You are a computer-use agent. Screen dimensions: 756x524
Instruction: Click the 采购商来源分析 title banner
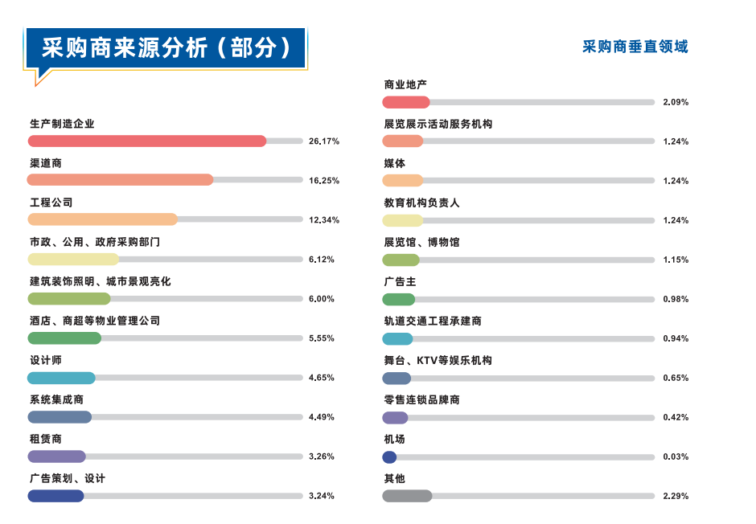pos(166,48)
